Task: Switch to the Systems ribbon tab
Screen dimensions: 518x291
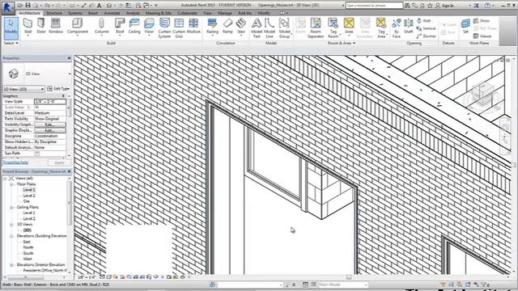Action: point(75,13)
